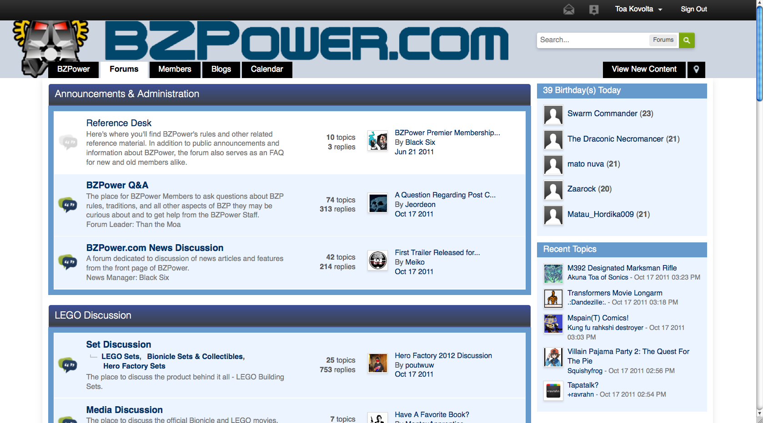Select the Forums navigation tab
The image size is (763, 423).
[124, 69]
